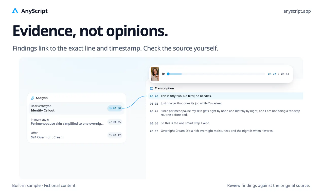Click the Transcription heading
This screenshot has height=193, width=322.
164,88
